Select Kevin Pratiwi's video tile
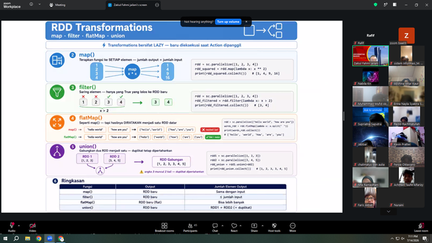The width and height of the screenshot is (432, 243). [x=406, y=137]
